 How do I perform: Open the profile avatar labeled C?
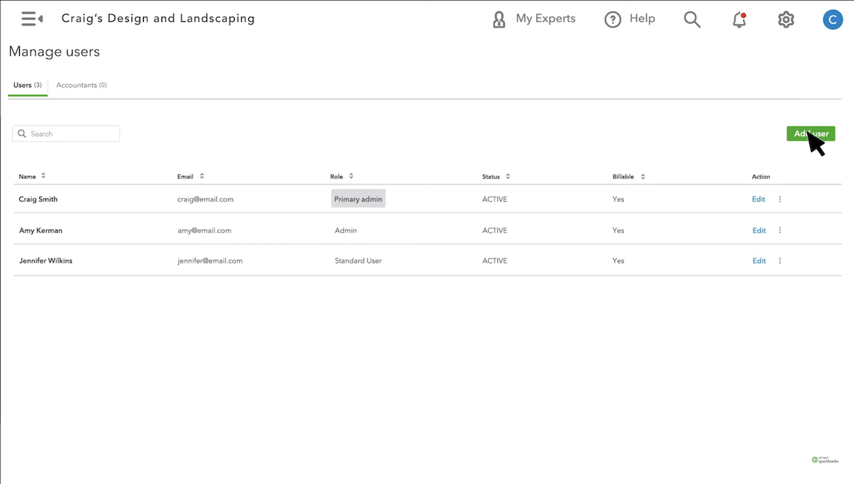(833, 19)
